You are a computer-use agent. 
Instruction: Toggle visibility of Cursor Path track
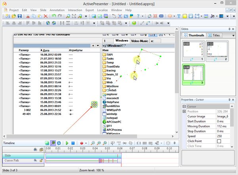[35, 161]
